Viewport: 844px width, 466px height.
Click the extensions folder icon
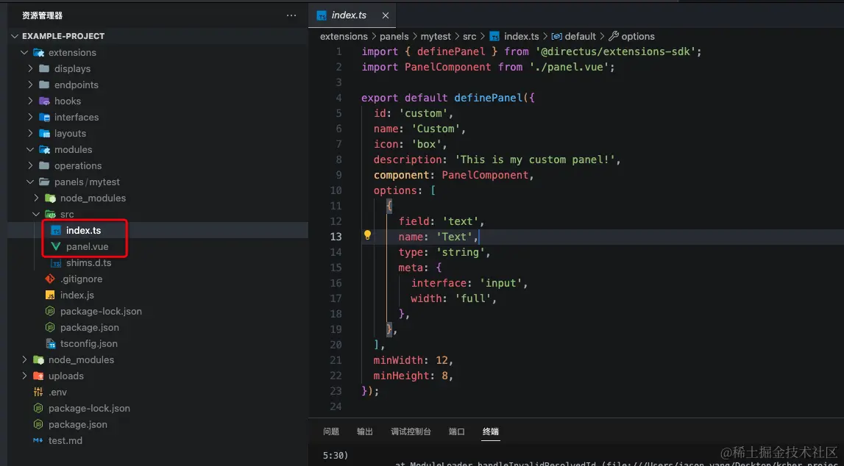(x=39, y=53)
